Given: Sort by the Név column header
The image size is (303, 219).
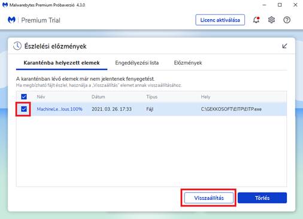Looking at the screenshot, I should pyautogui.click(x=41, y=97).
